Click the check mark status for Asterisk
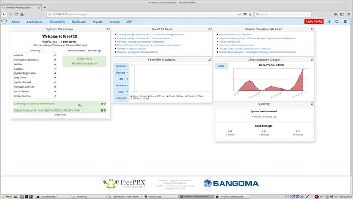Viewport: 353px width, 199px height. [x=55, y=55]
